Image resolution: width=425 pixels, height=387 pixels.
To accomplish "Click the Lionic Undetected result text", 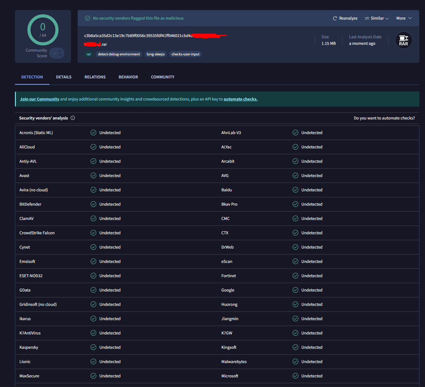I will (110, 361).
